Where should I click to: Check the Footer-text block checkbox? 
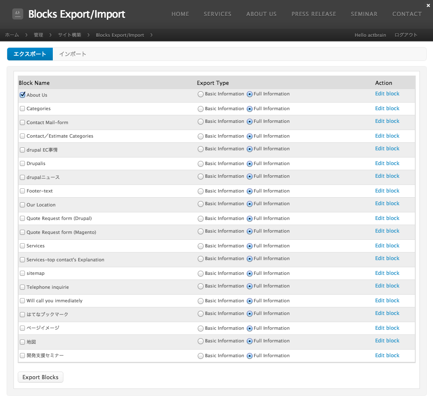pyautogui.click(x=22, y=191)
